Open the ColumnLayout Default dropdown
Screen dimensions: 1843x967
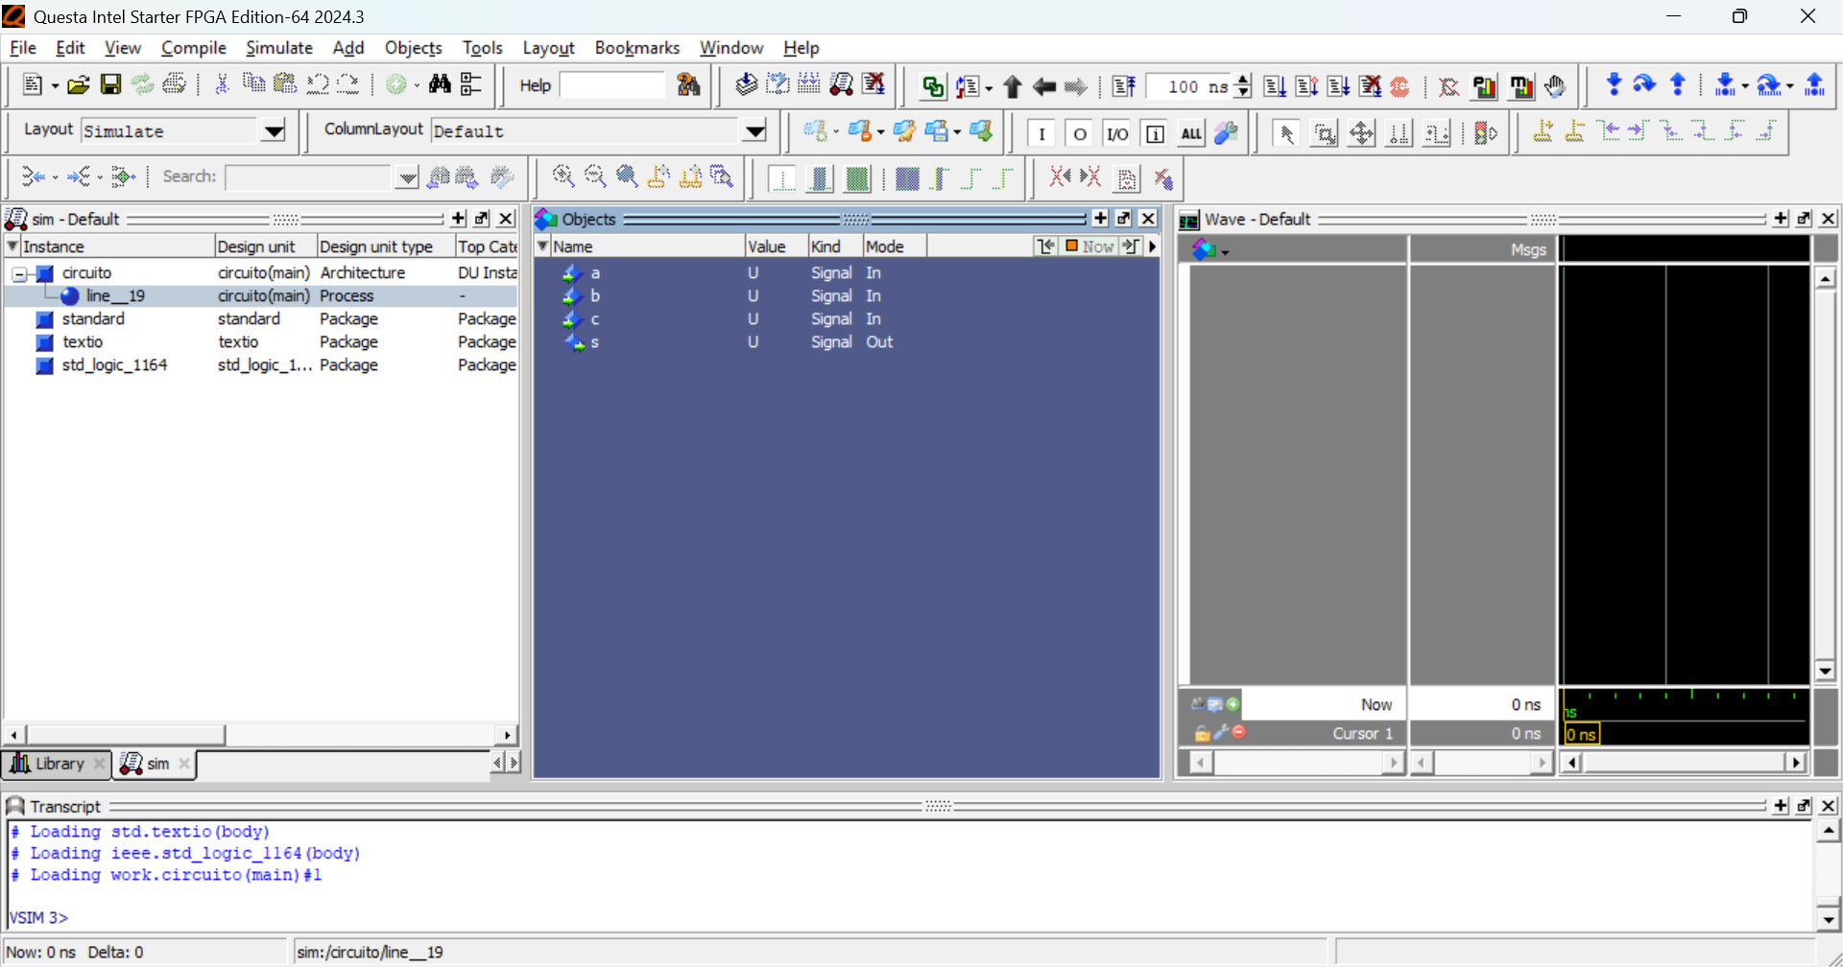[755, 131]
